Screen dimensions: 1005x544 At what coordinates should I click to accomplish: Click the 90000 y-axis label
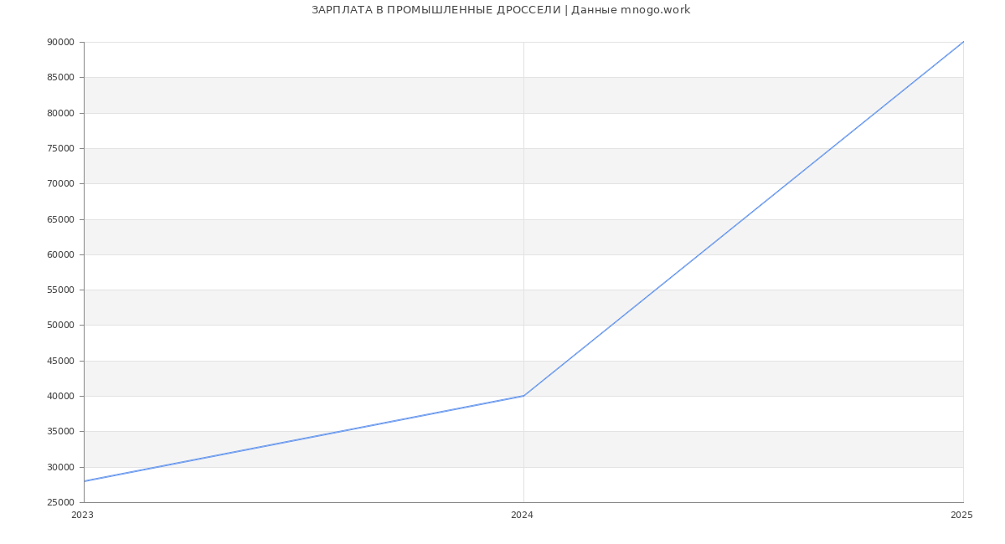tap(60, 43)
